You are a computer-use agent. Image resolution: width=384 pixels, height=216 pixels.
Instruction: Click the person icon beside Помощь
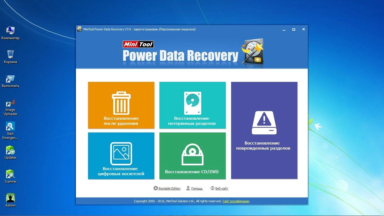[188, 188]
